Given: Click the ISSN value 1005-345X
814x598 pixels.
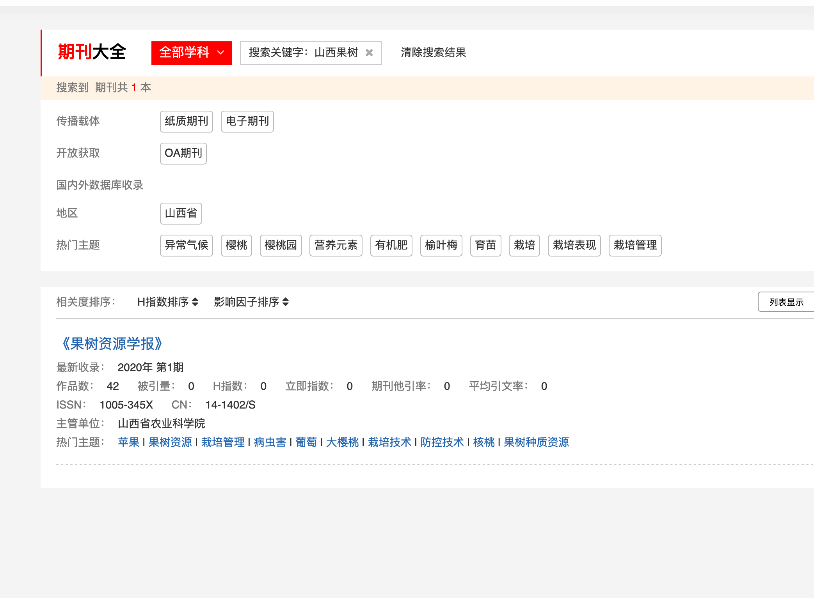Looking at the screenshot, I should 126,405.
